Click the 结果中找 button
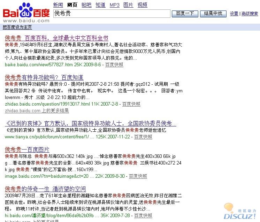The width and height of the screenshot is (260, 222). pos(213,14)
